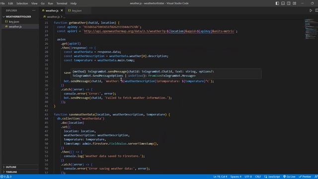Open the Selection menu
The width and height of the screenshot is (318, 179).
click(x=22, y=3)
